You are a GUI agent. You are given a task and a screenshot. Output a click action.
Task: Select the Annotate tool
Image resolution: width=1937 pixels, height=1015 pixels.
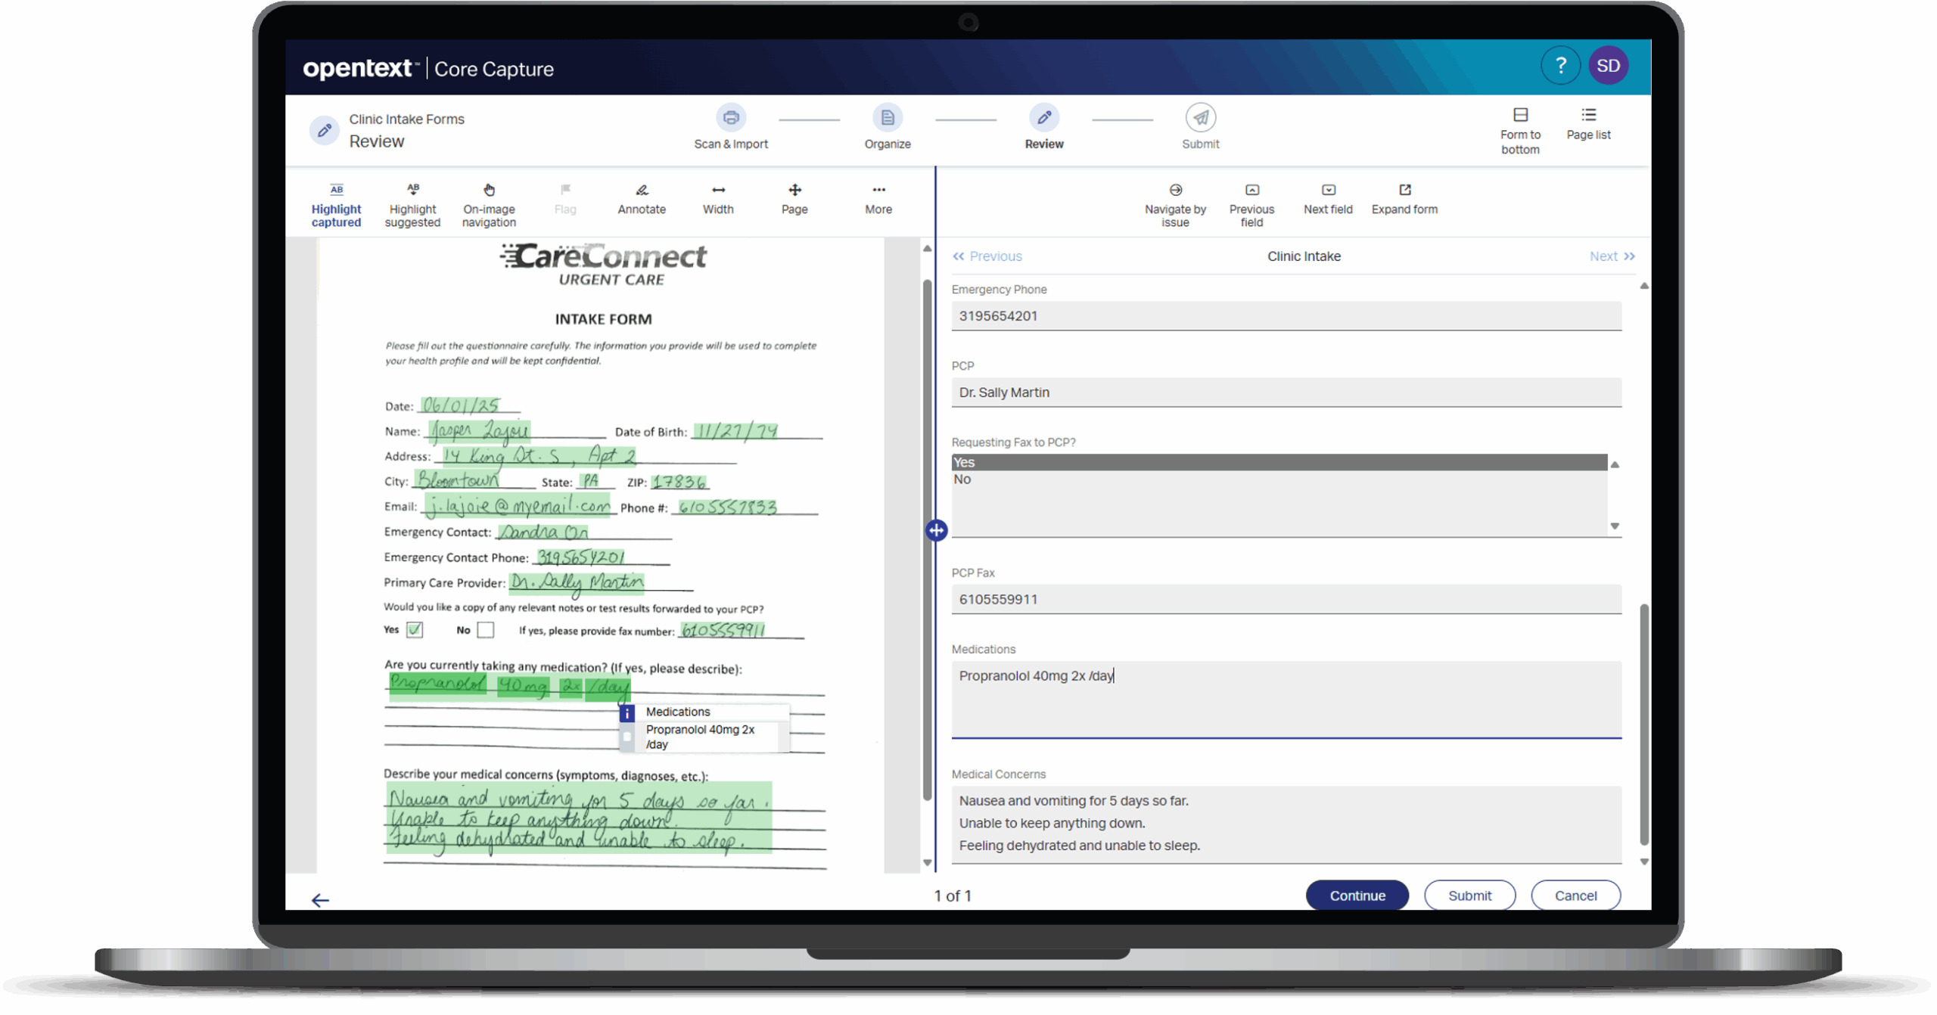tap(641, 200)
